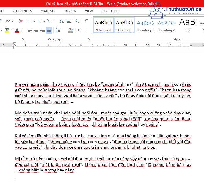Open the borders dropdown arrow
204x189 pixels.
click(85, 30)
